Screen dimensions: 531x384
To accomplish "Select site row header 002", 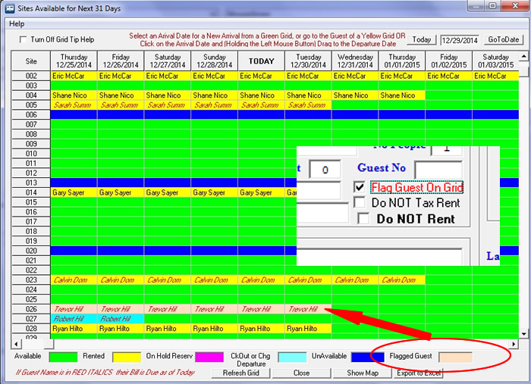I will (x=31, y=76).
